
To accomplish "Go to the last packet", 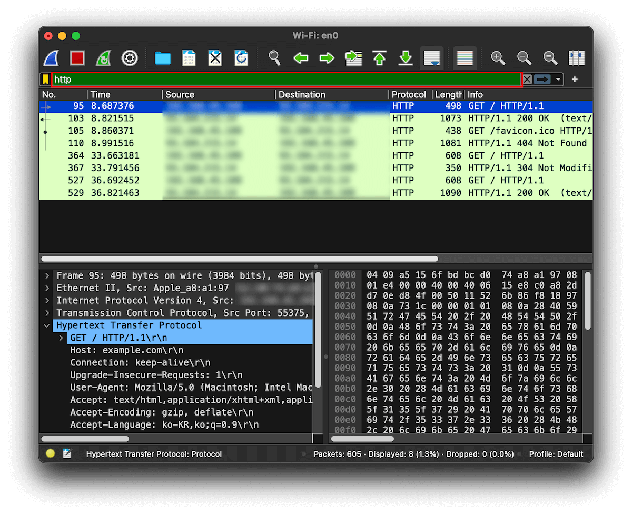I will pos(406,58).
